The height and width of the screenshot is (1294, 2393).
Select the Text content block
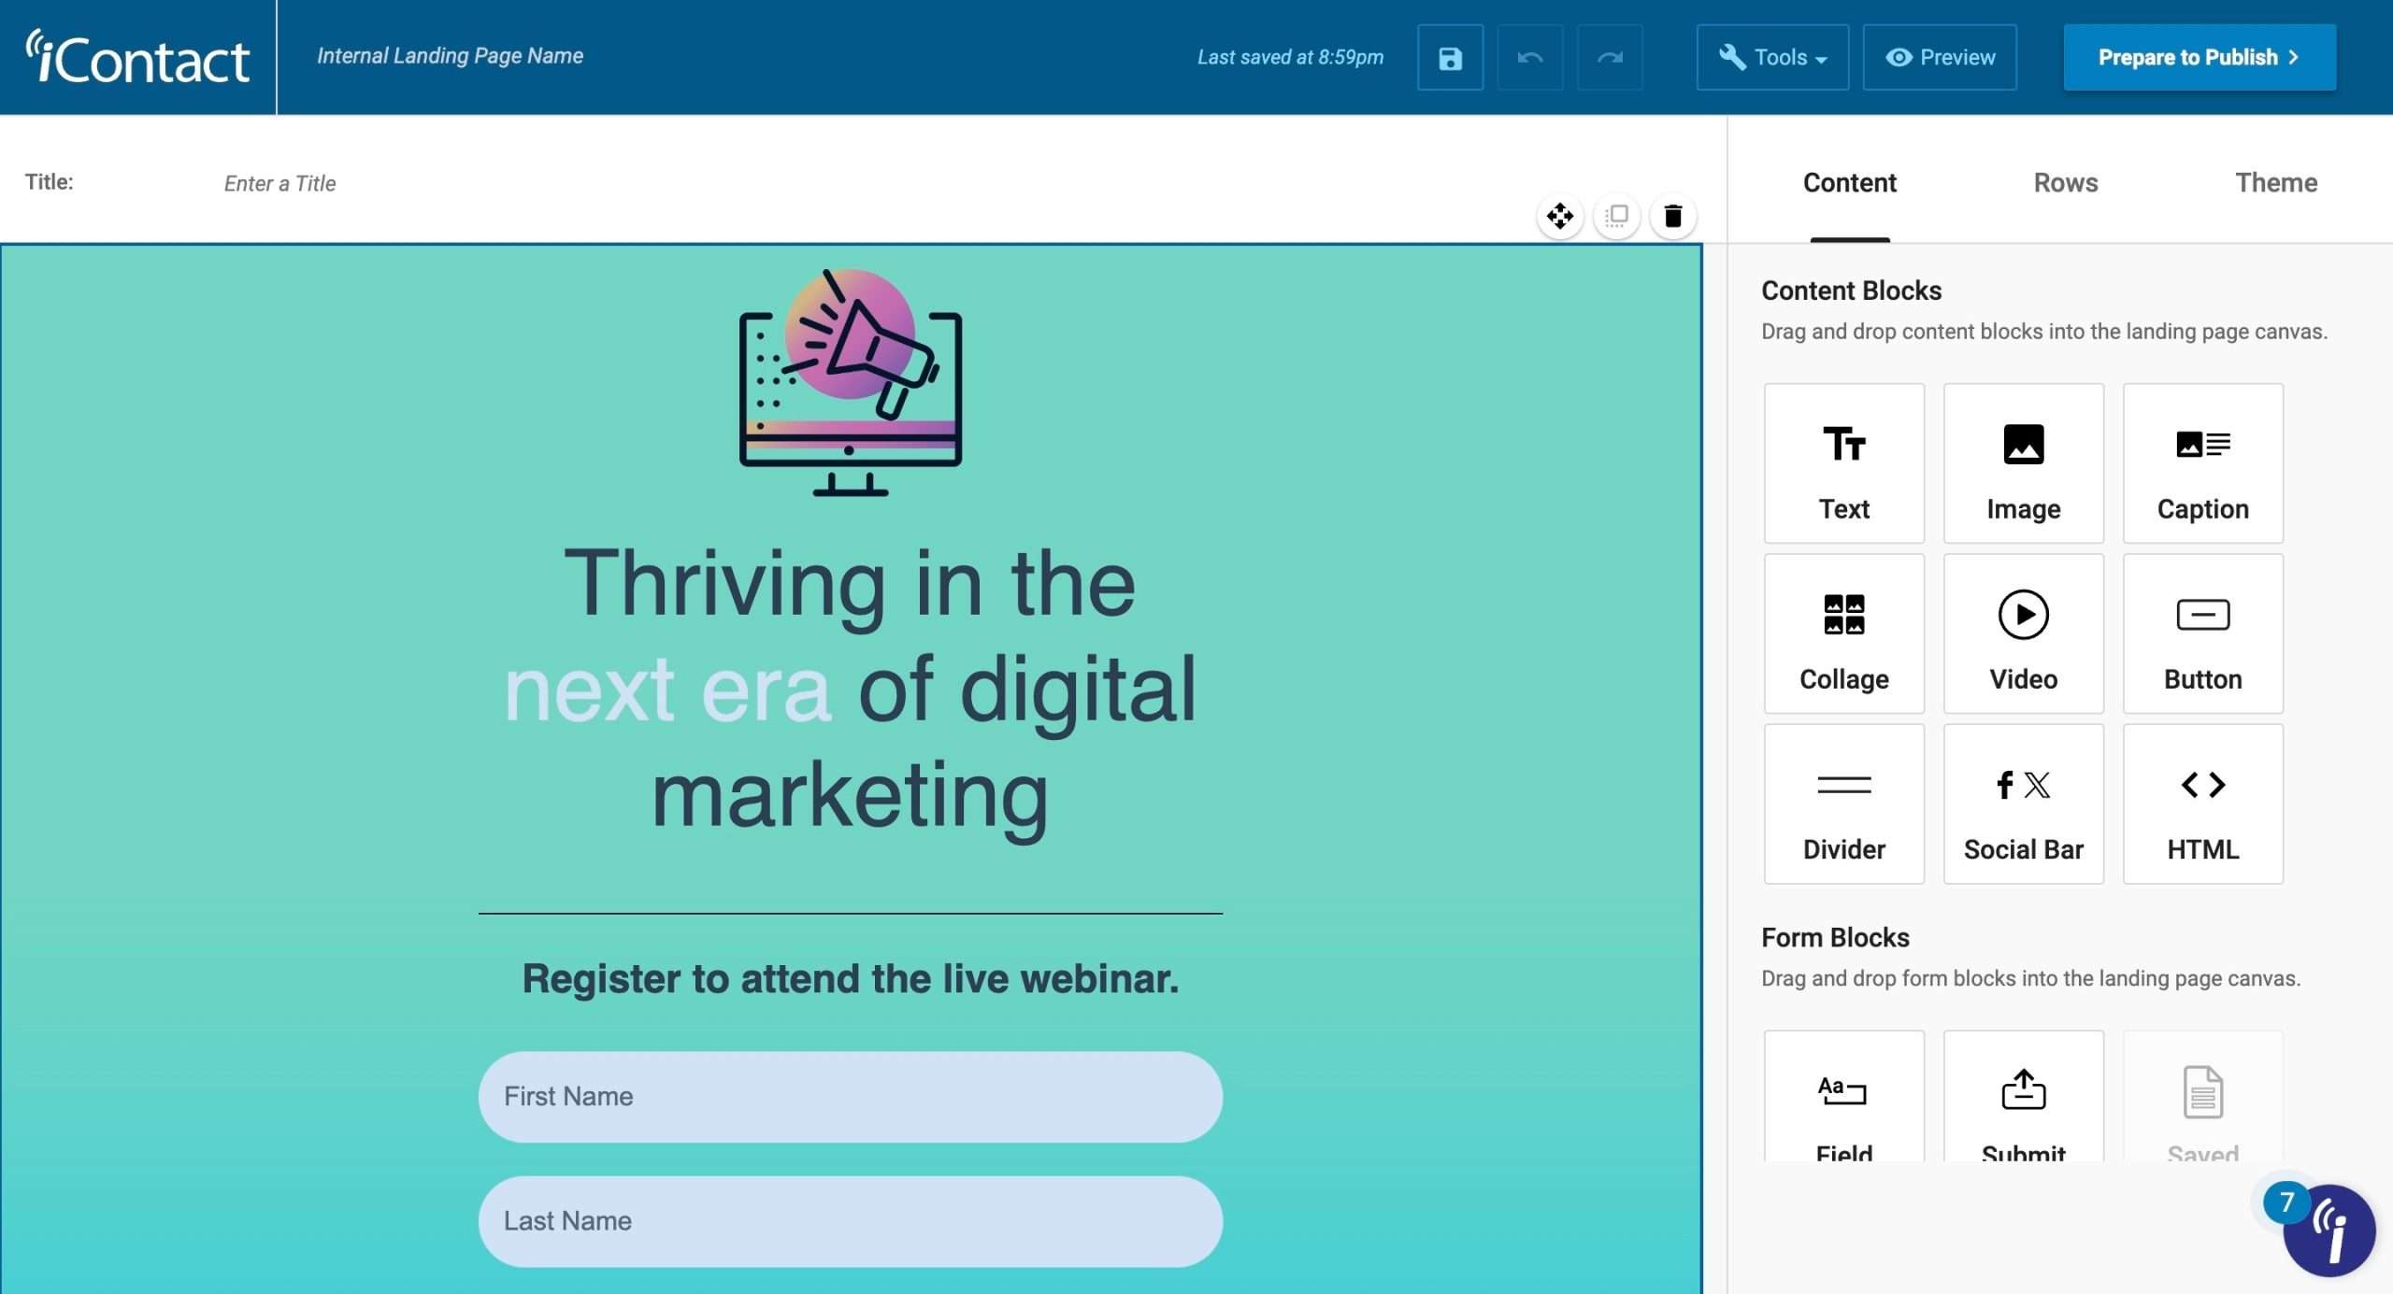1843,463
